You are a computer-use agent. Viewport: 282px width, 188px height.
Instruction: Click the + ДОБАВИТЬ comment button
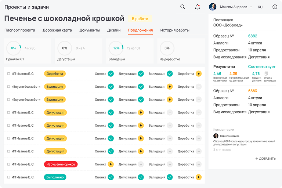click(x=265, y=159)
